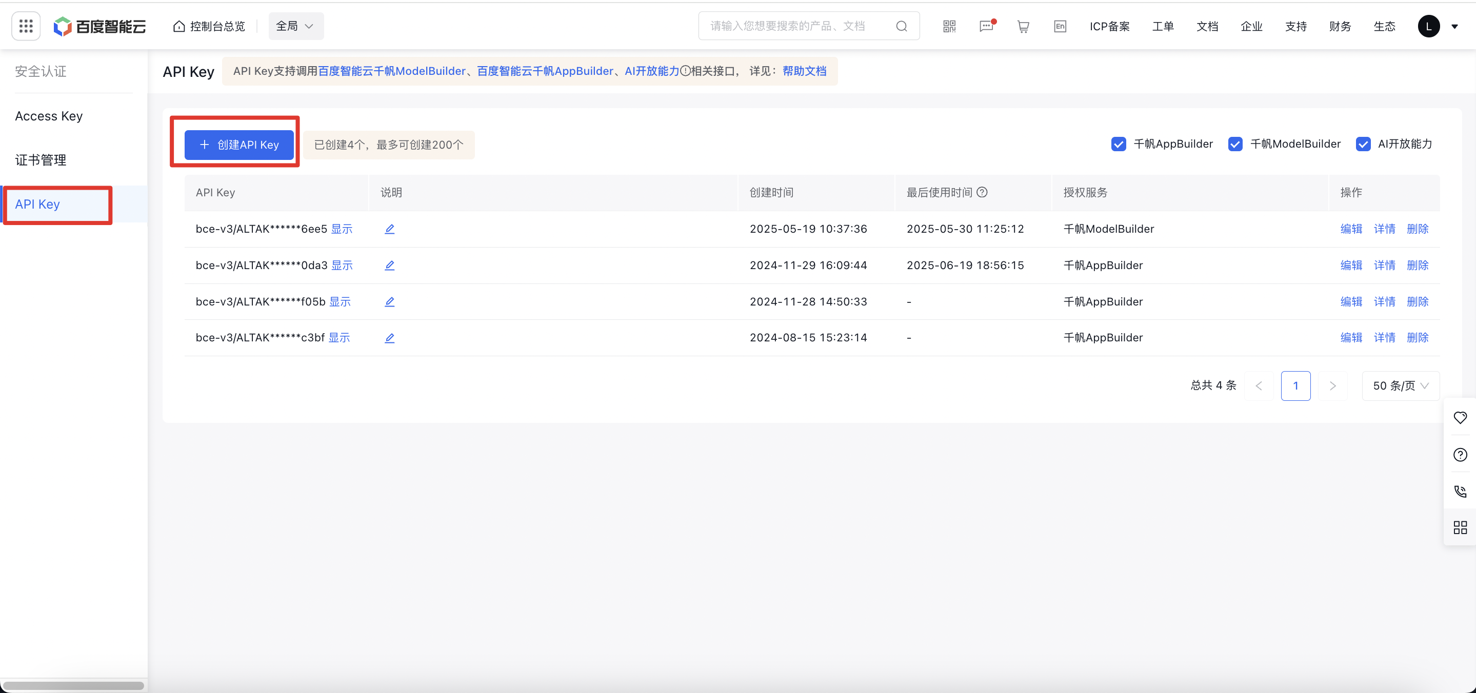Click 详情 for key f05b
This screenshot has height=693, width=1476.
click(1384, 302)
